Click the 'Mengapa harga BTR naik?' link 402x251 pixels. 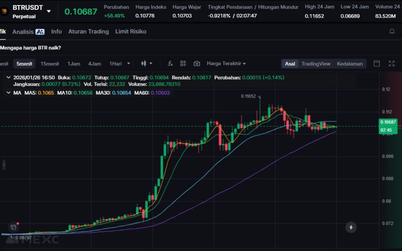[31, 48]
